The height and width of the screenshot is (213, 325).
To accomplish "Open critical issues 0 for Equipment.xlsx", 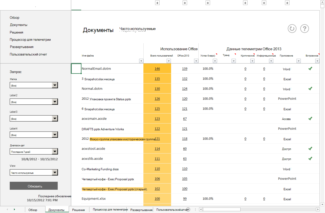I will pyautogui.click(x=245, y=199).
